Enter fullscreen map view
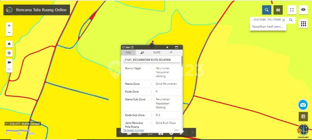The image size is (312, 140). [292, 10]
